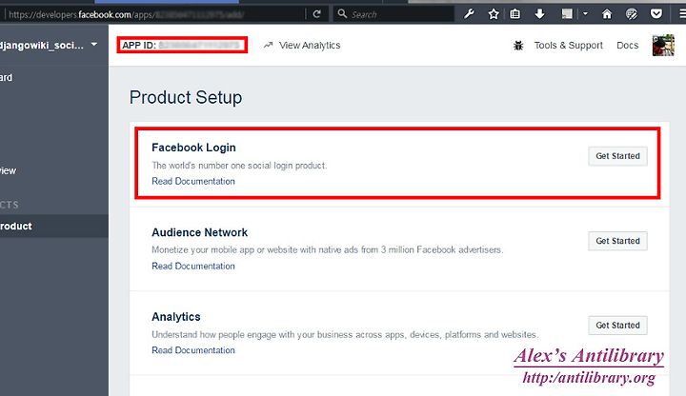Click the View Analytics trend arrow icon

268,45
